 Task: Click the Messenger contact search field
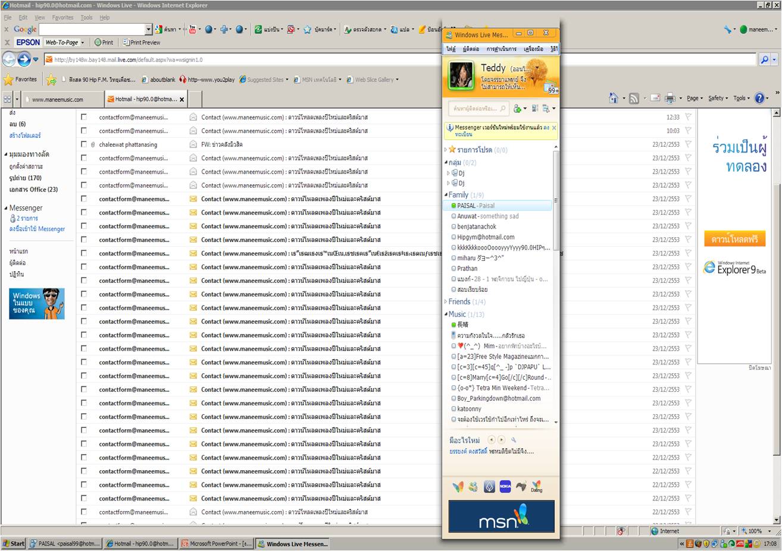(x=479, y=108)
